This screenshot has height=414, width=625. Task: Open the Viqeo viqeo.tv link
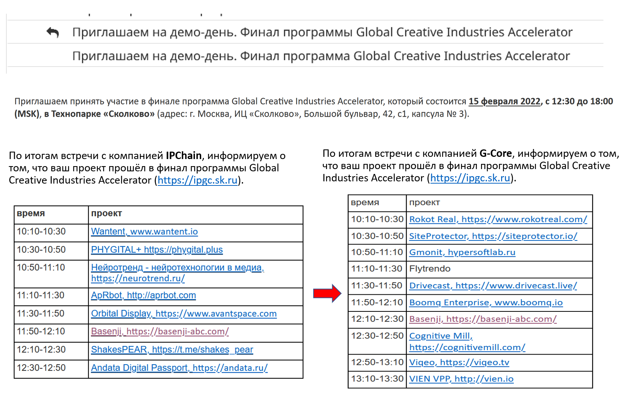459,362
